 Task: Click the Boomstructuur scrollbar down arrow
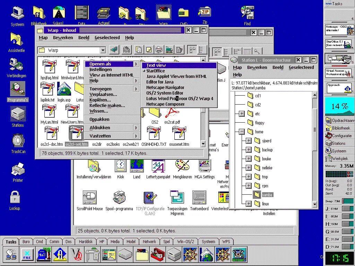coord(315,204)
